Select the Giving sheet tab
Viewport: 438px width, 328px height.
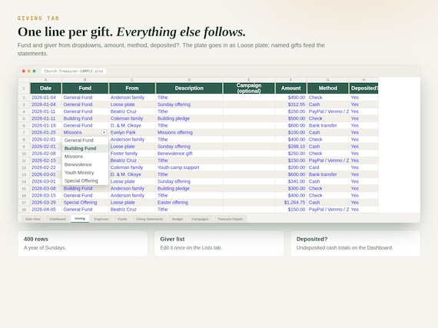[x=80, y=219]
